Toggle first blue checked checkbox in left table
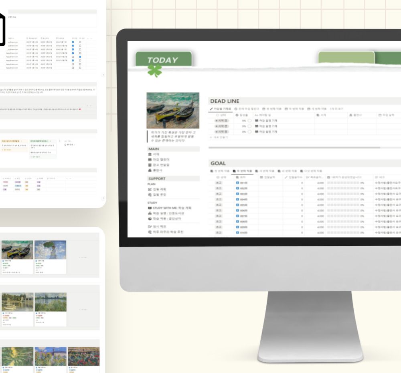 [x=73, y=42]
